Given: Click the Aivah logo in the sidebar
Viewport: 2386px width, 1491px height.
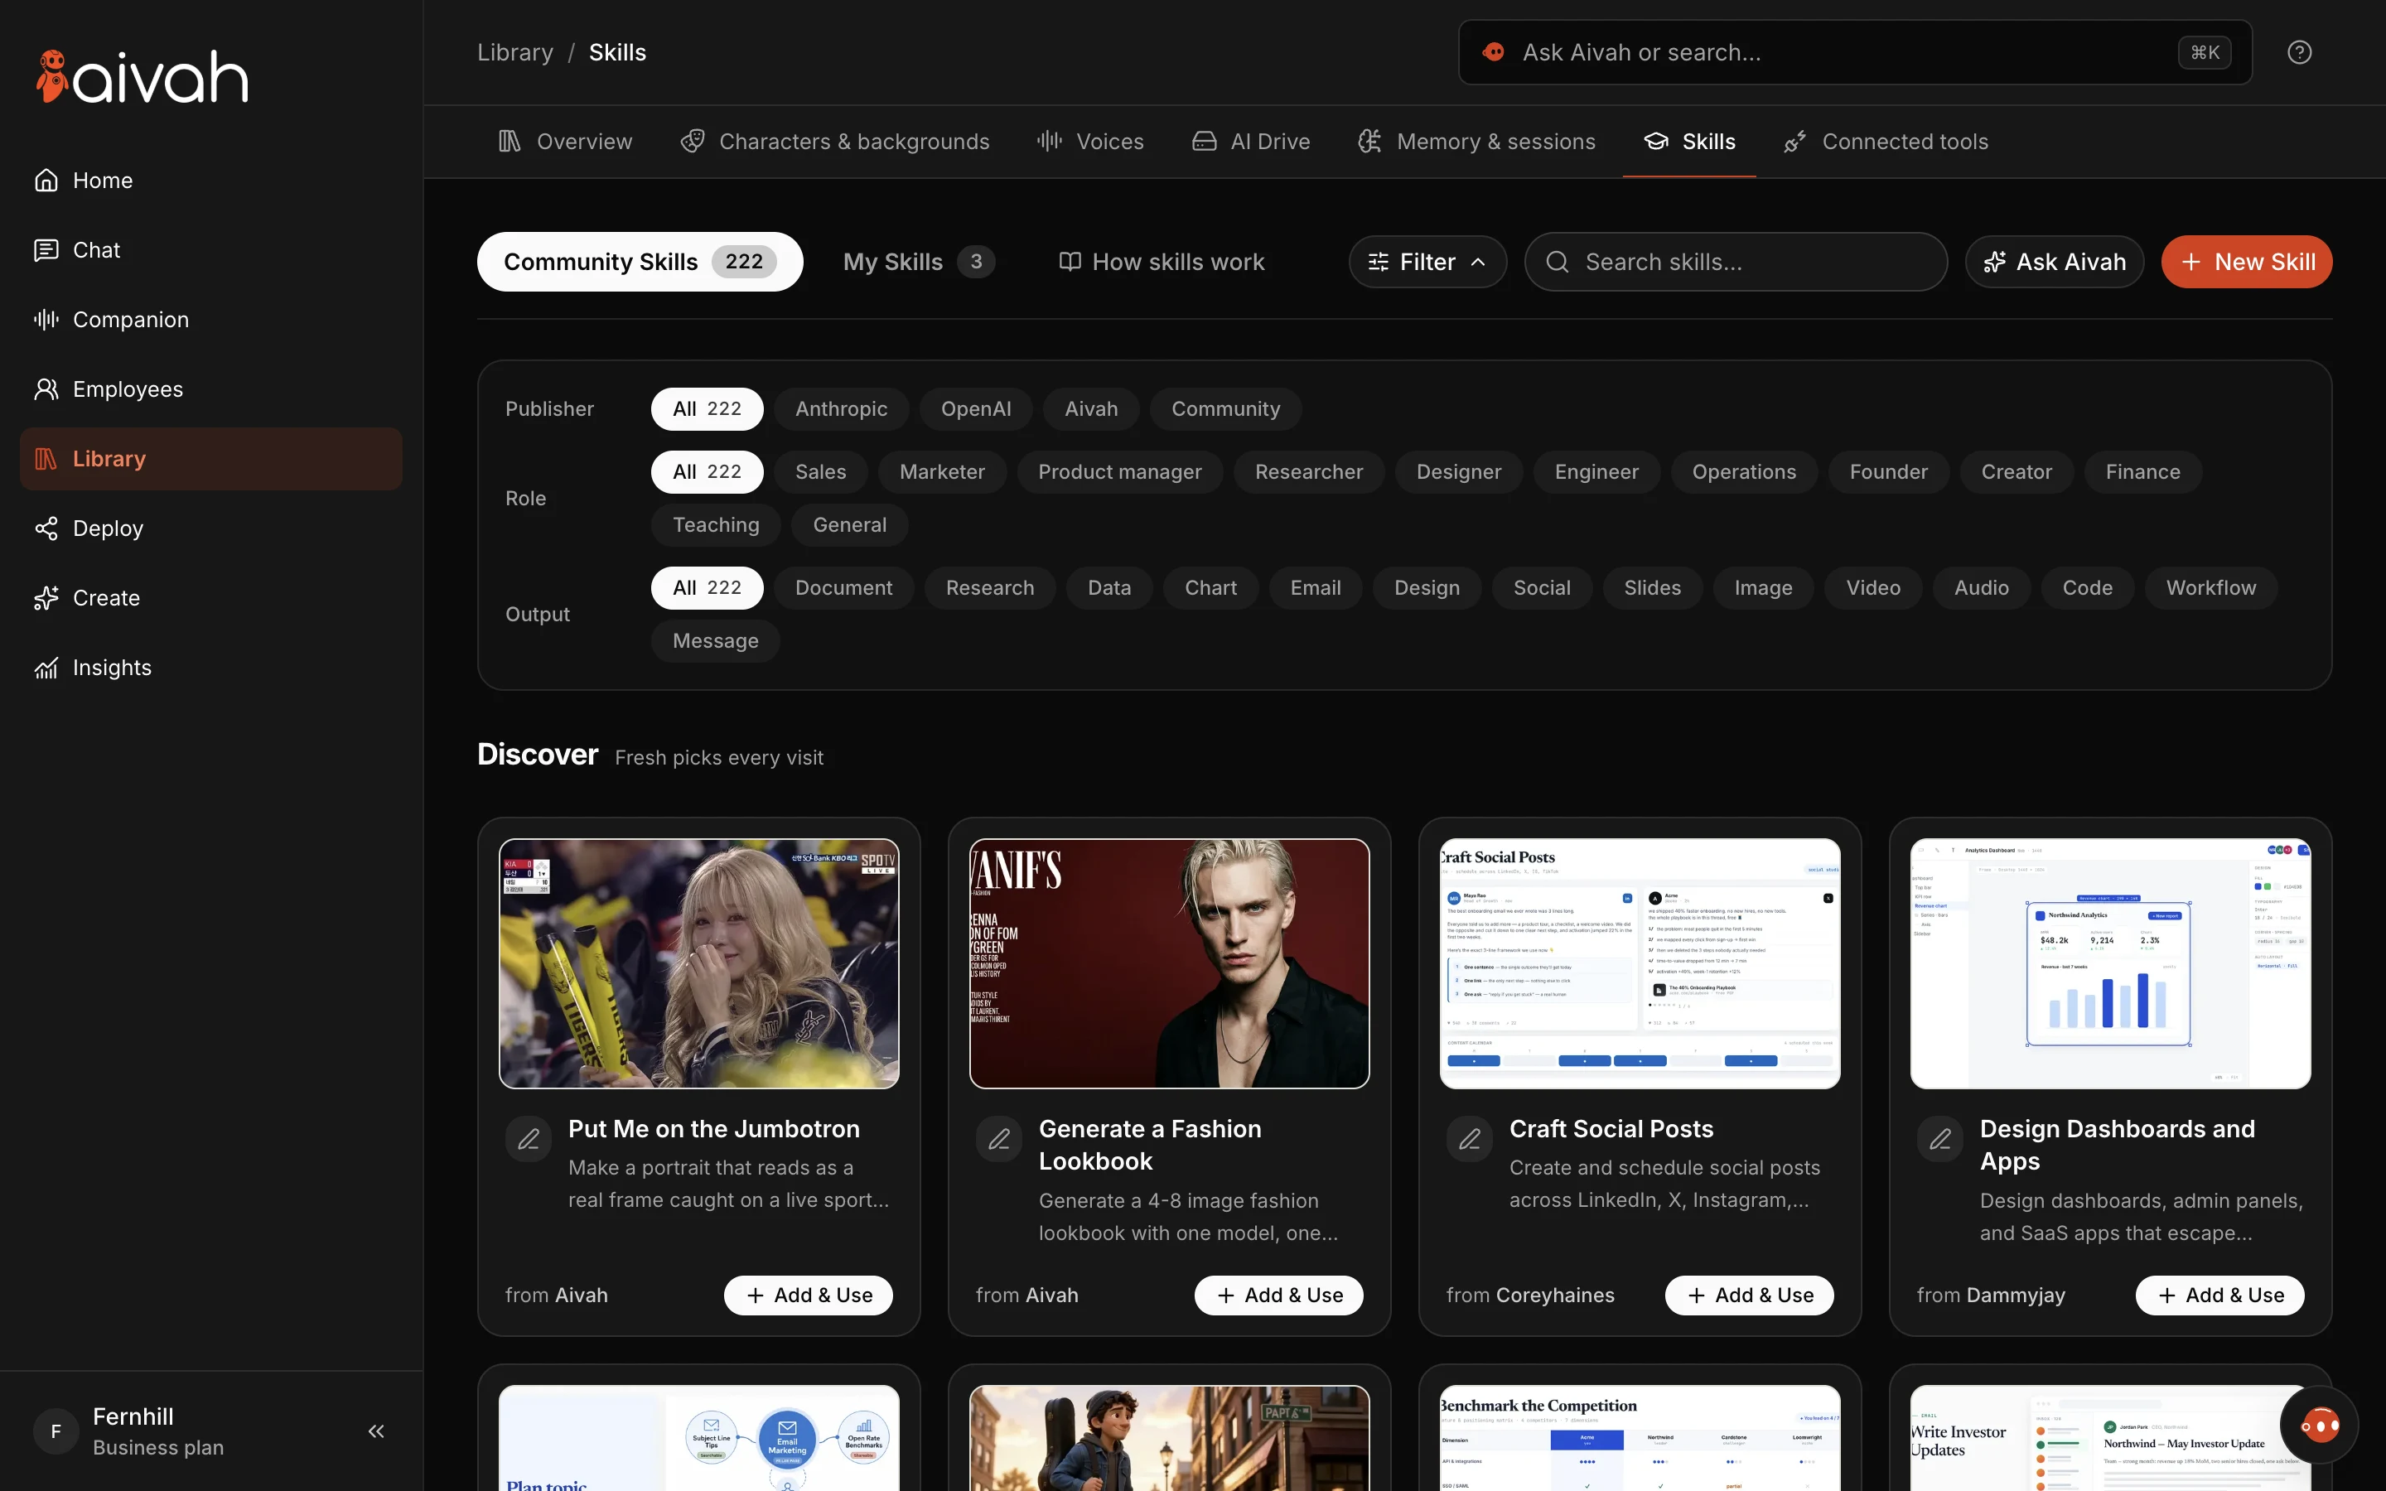Looking at the screenshot, I should 142,77.
